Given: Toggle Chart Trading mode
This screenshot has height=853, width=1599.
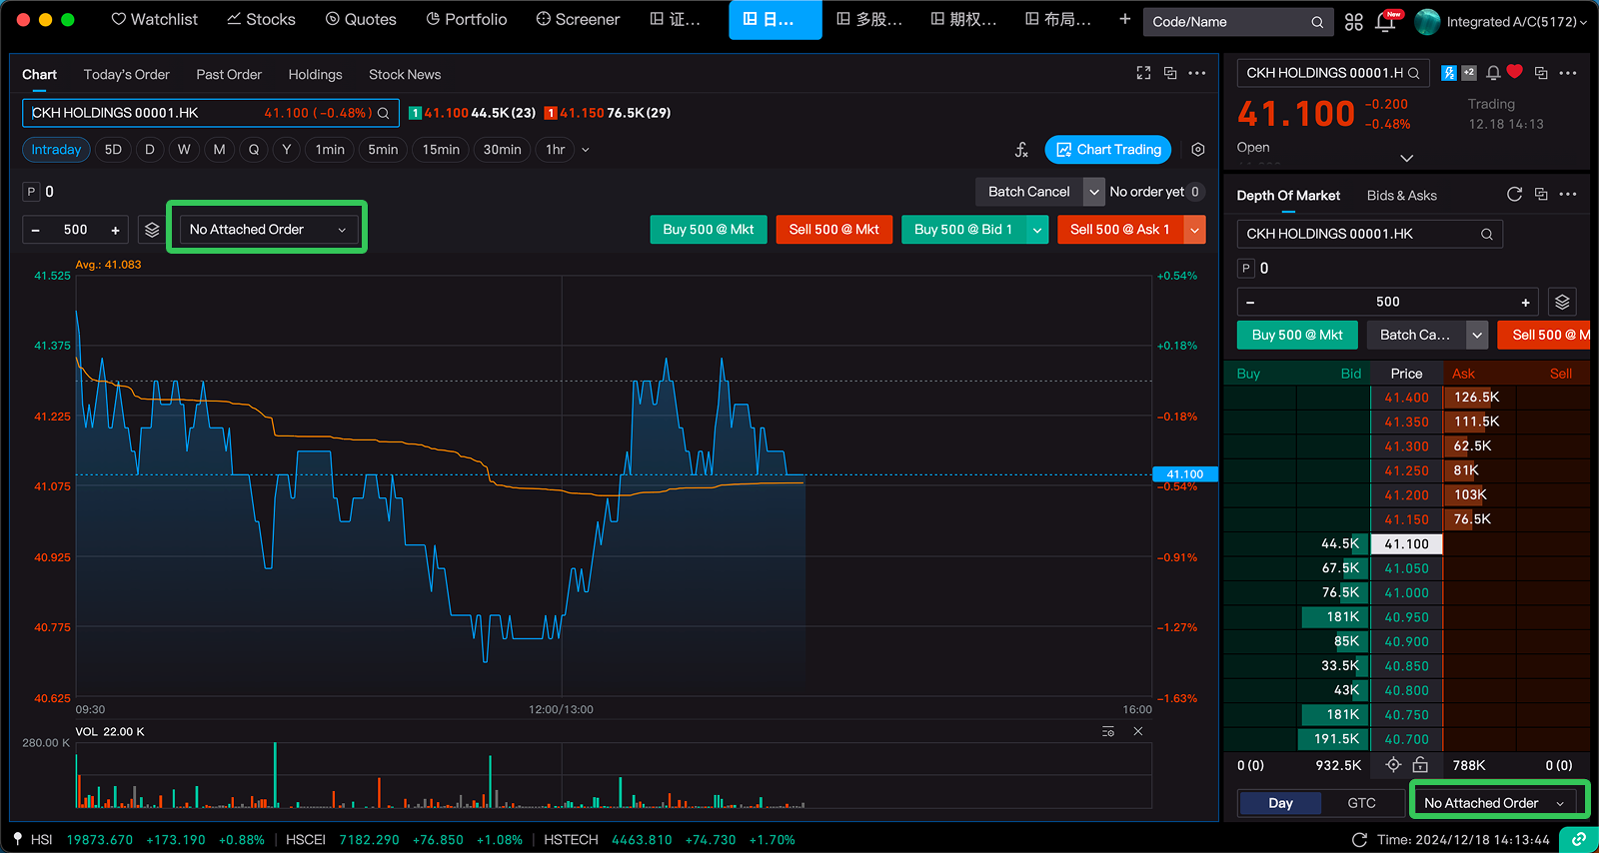Looking at the screenshot, I should click(x=1107, y=150).
